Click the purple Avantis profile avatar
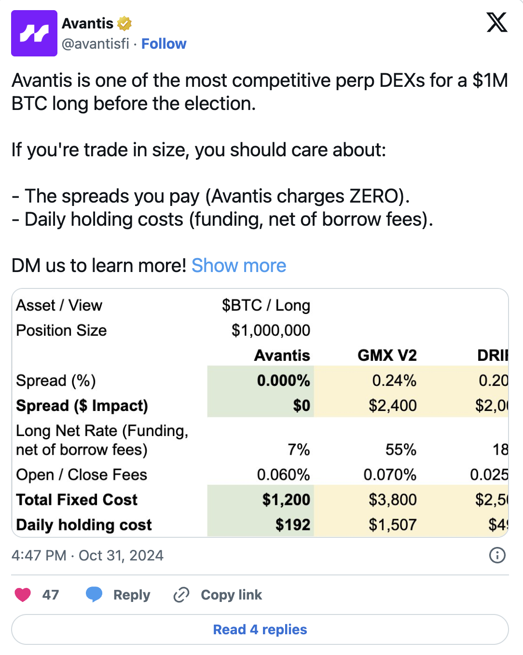523x655 pixels. (34, 33)
